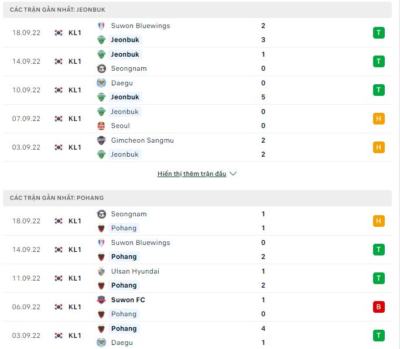400x349 pixels.
Task: Click the Seoul club crest on 07.09.22
Action: [101, 126]
